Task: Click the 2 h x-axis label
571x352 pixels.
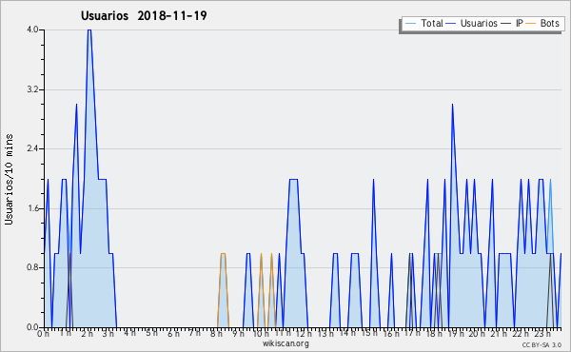Action: 87,334
